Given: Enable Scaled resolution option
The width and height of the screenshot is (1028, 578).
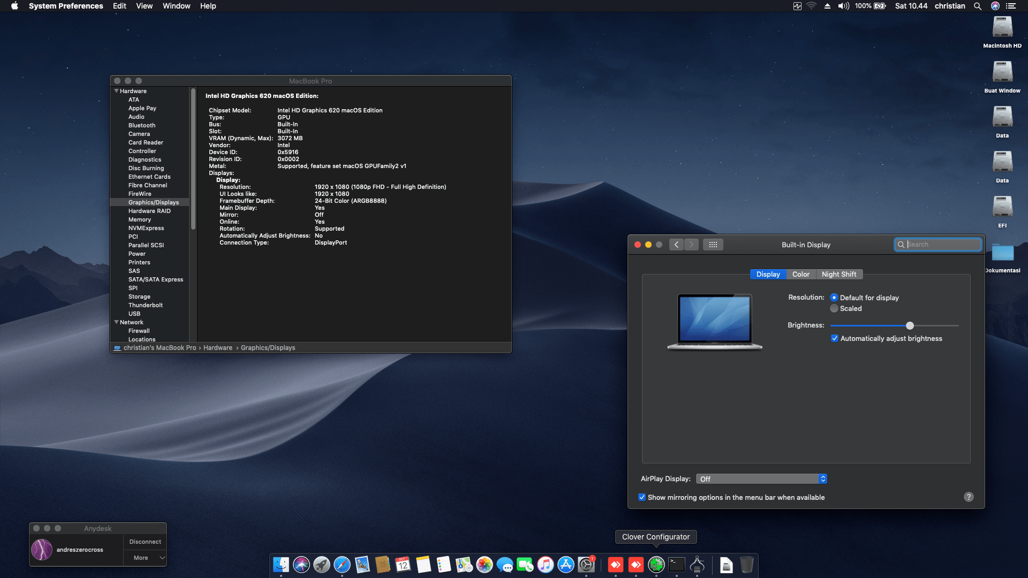Looking at the screenshot, I should tap(834, 308).
